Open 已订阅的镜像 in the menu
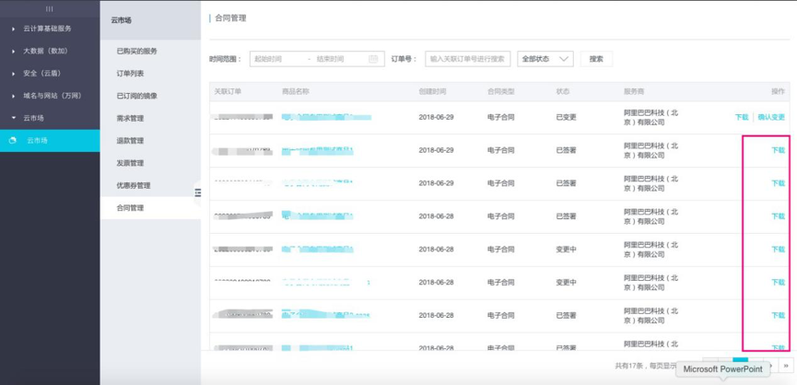The height and width of the screenshot is (385, 797). [x=136, y=96]
